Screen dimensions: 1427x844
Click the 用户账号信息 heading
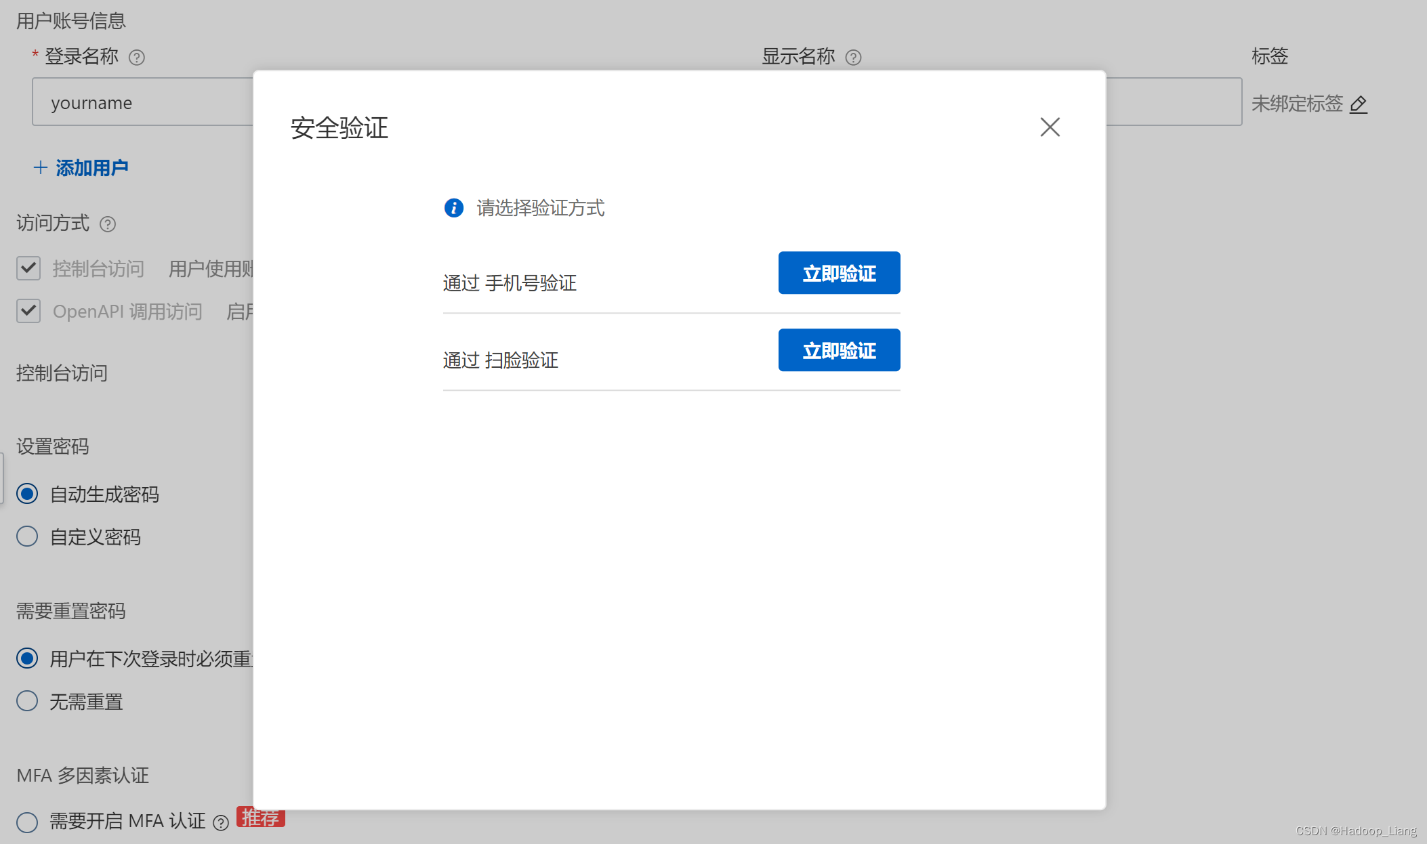pyautogui.click(x=71, y=21)
